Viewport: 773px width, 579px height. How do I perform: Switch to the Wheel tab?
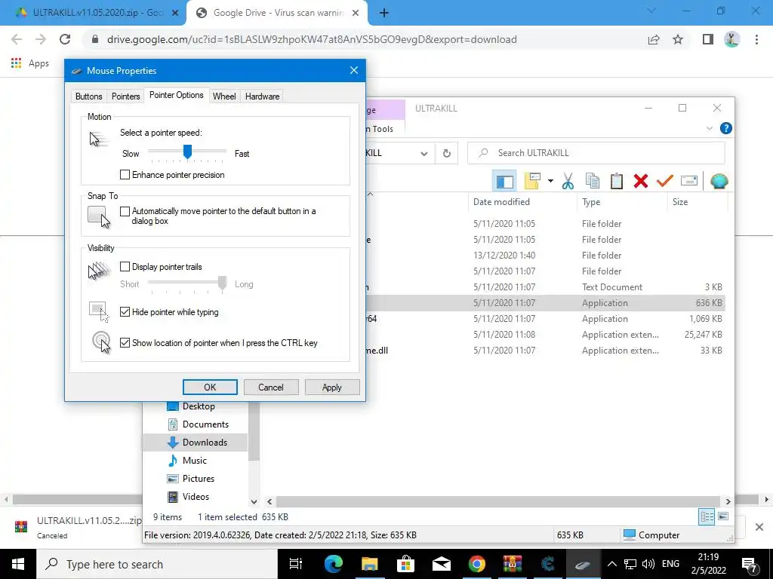click(224, 96)
